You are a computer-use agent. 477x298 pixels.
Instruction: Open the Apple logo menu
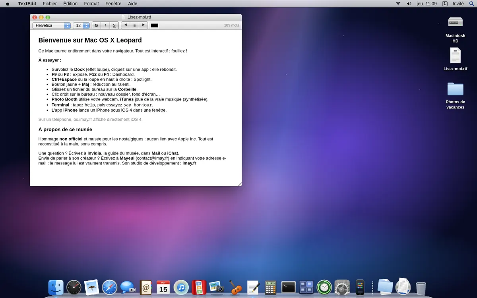(8, 4)
